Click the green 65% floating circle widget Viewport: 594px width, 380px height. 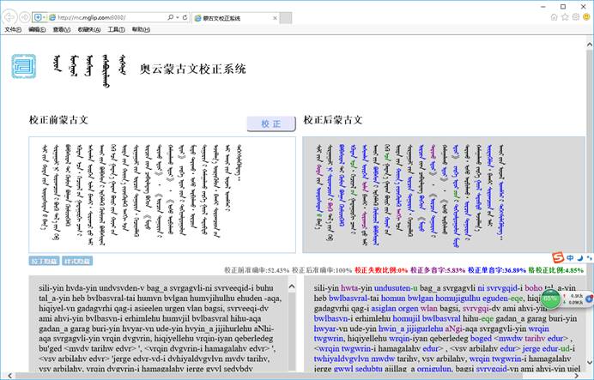pos(550,299)
